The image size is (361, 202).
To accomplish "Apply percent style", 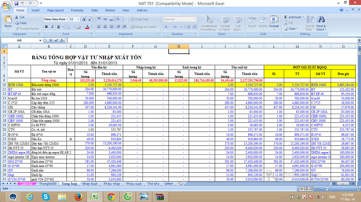I will (175, 27).
